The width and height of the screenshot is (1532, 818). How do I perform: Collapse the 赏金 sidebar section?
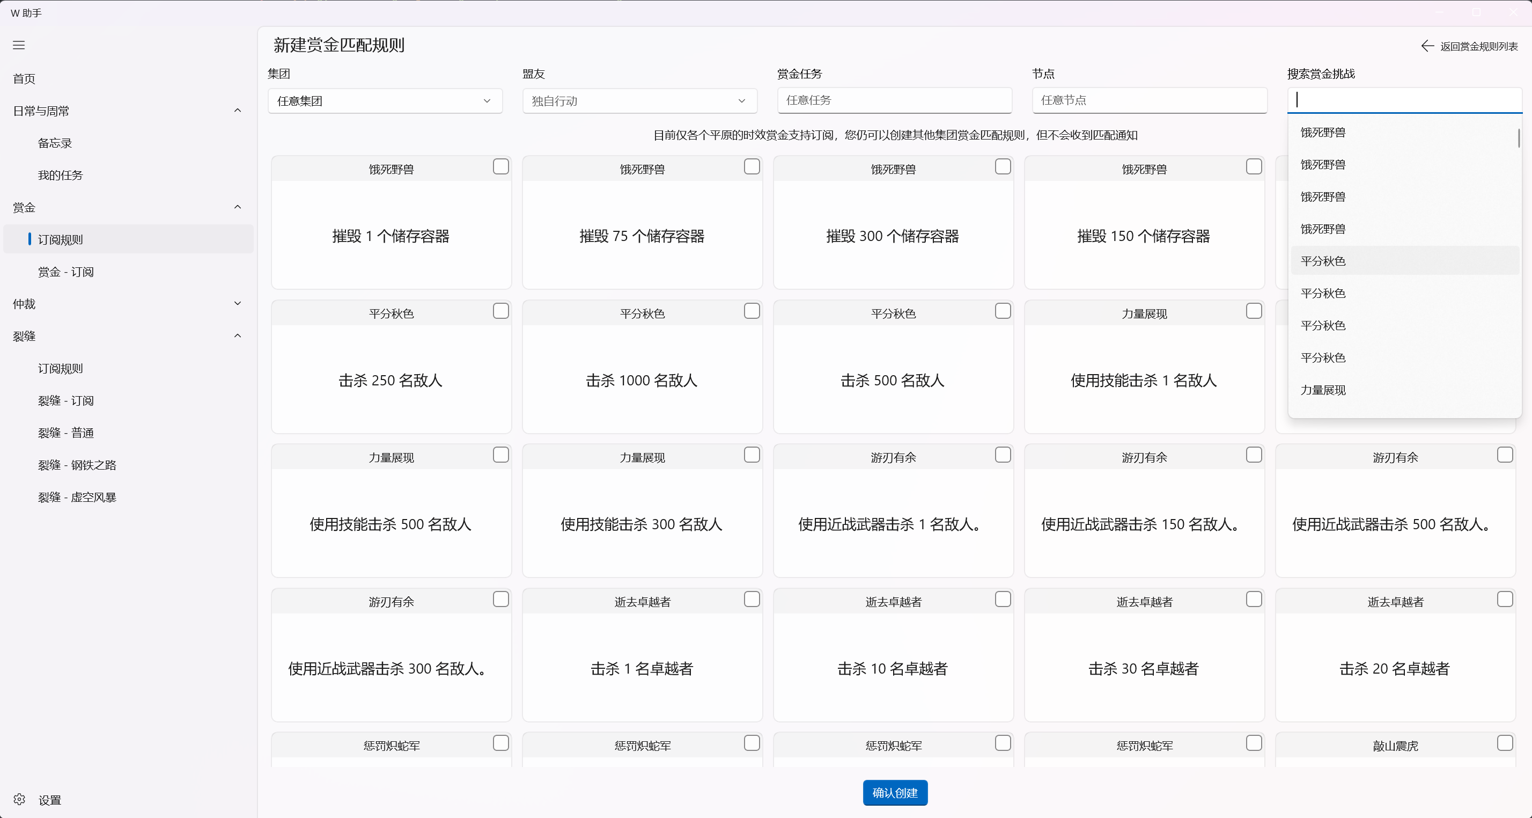(x=237, y=207)
